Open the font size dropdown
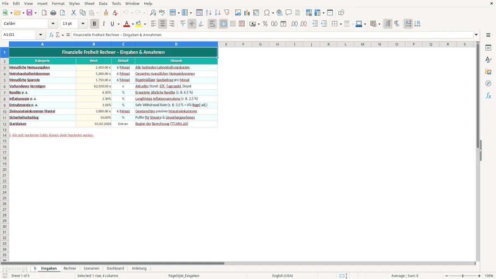Viewport: 496px width, 279px height. click(x=83, y=24)
